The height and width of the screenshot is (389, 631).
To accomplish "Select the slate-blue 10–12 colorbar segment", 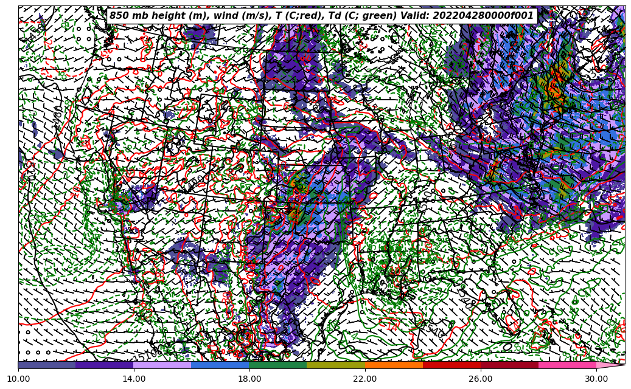I will pos(47,365).
